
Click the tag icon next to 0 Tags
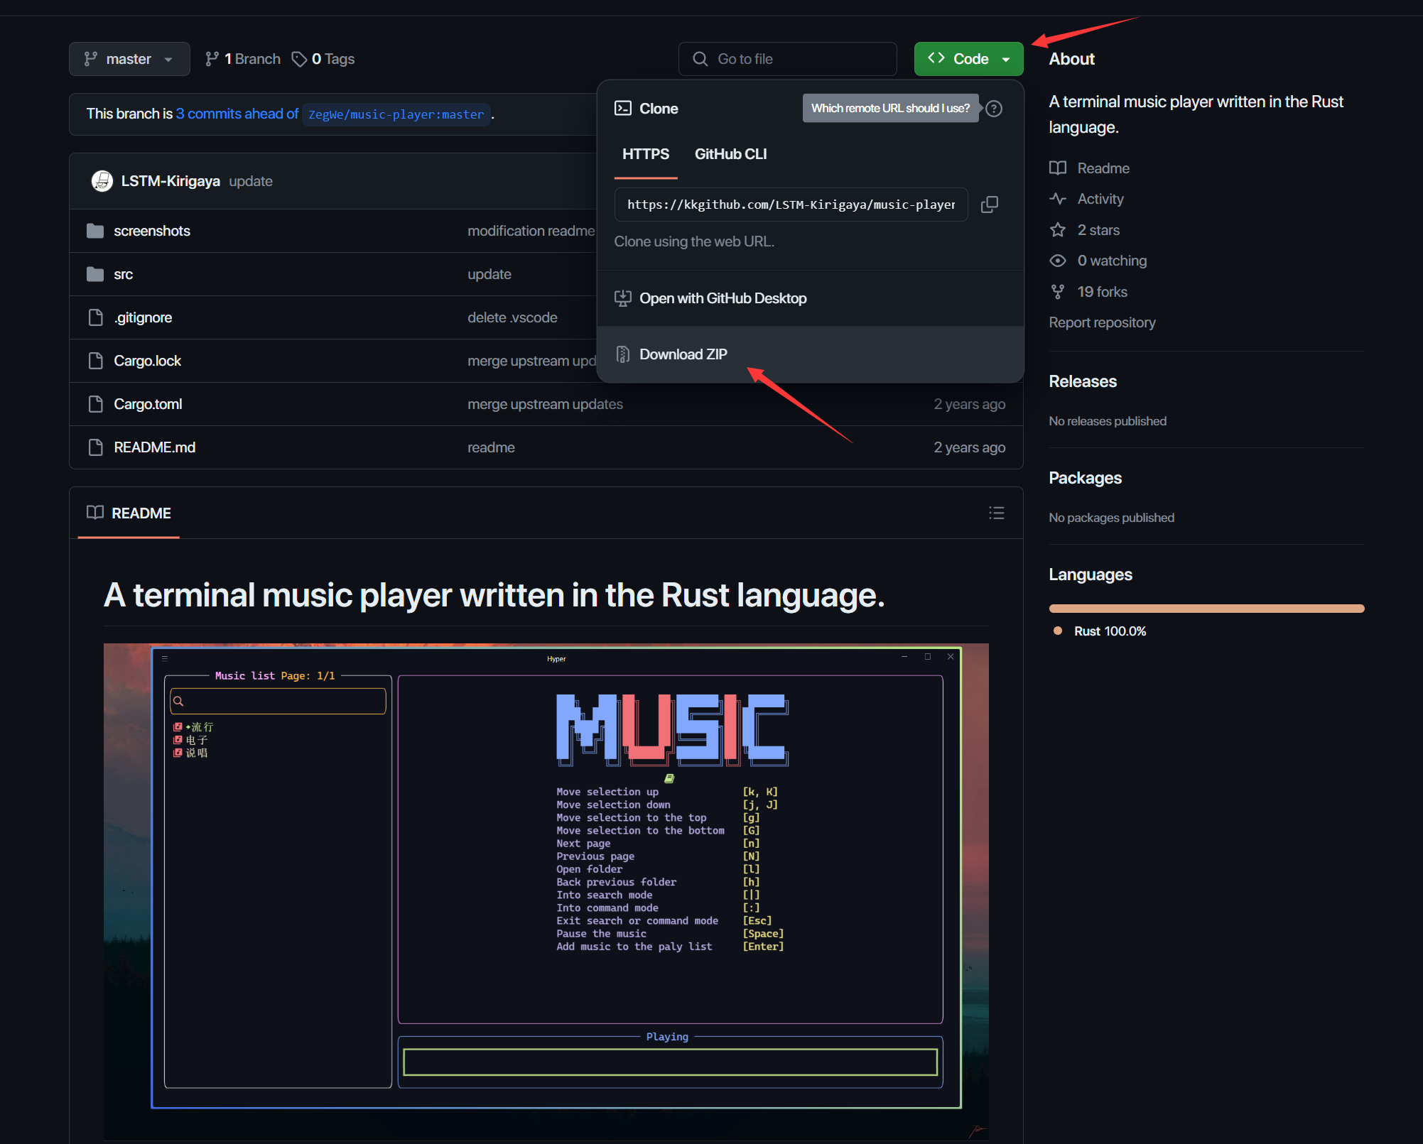point(299,59)
